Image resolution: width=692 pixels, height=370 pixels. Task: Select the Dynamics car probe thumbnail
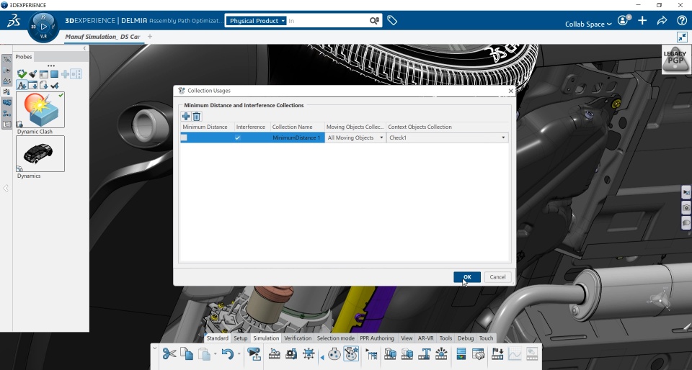[40, 154]
